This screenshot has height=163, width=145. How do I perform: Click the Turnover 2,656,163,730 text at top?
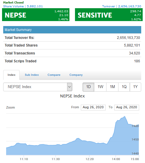point(122,6)
